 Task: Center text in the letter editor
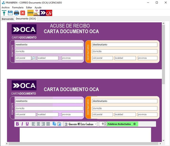click(x=38, y=124)
